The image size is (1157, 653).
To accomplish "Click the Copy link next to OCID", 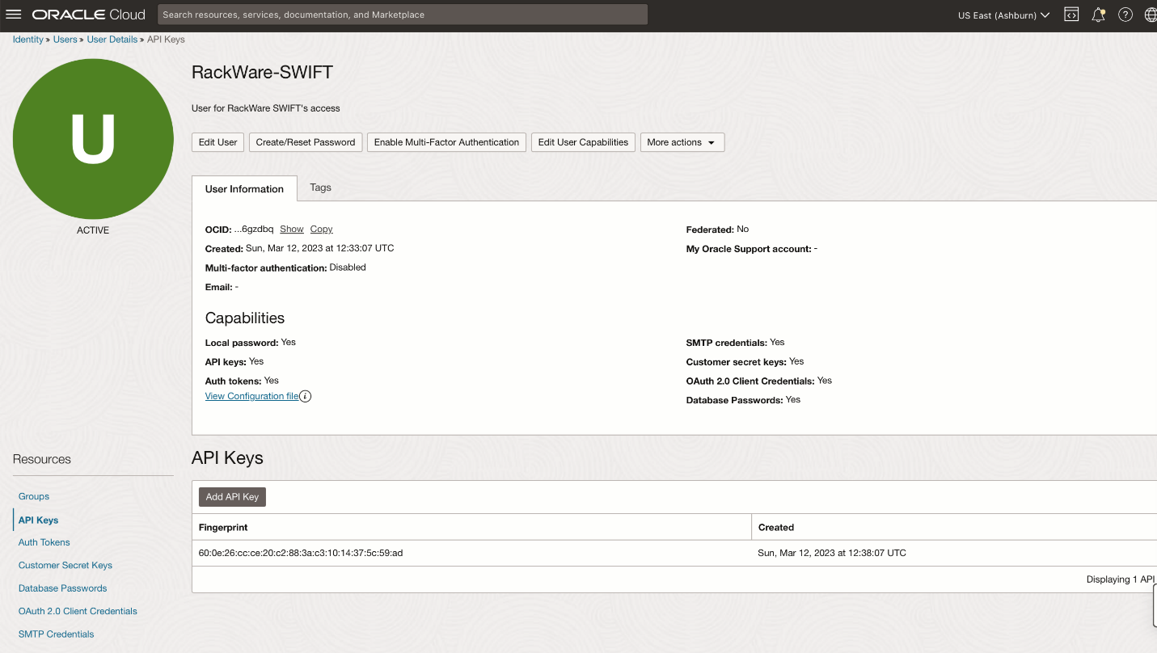I will pos(321,230).
